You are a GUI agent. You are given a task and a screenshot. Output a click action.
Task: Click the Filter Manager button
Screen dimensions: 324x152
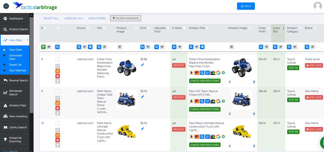(x=126, y=18)
